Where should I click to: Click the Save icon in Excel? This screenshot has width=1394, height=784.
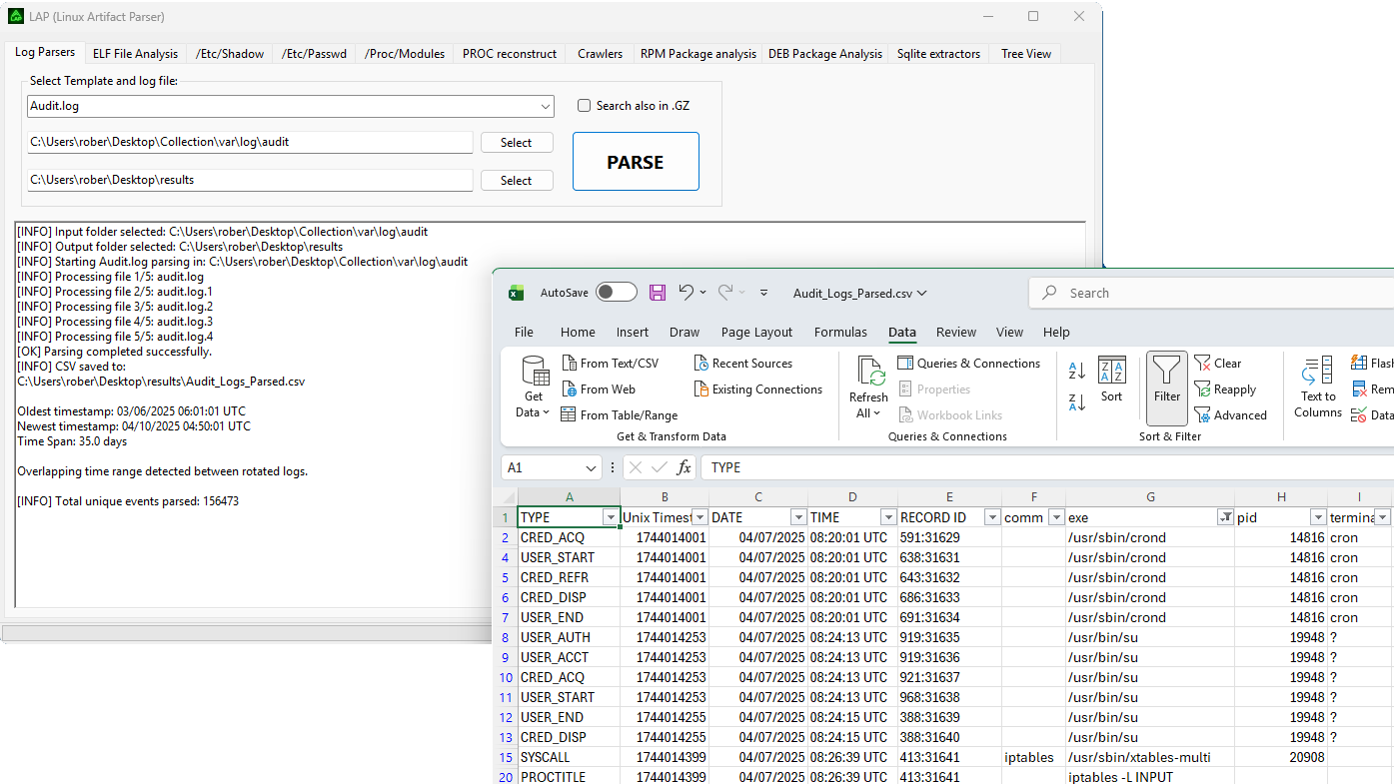point(657,293)
